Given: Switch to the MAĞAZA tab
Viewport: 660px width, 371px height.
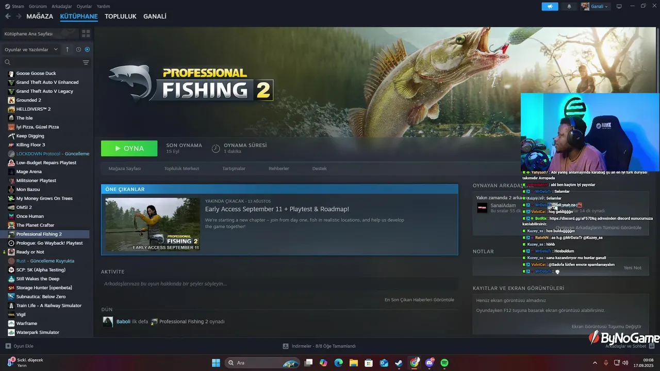Looking at the screenshot, I should click(40, 16).
